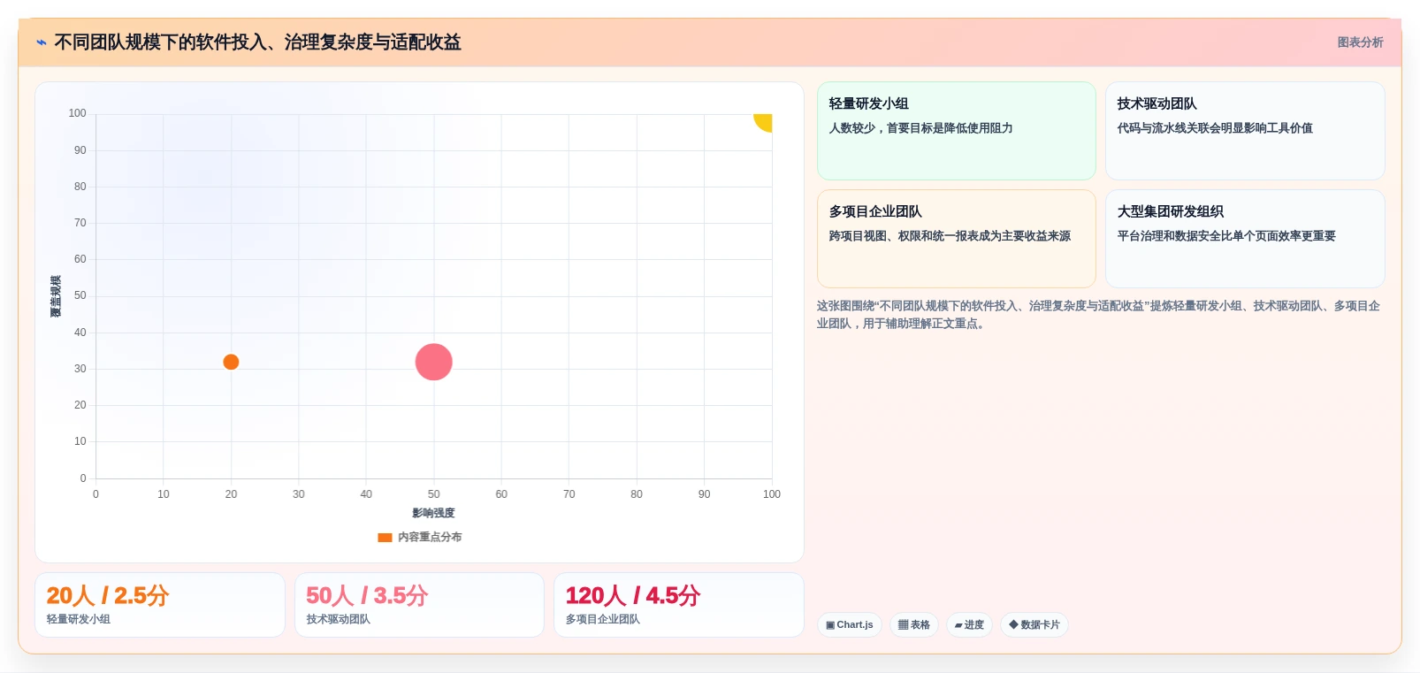The height and width of the screenshot is (673, 1420).
Task: Click the text 人数较少，首要目标是降低使用阻力
Action: click(x=920, y=128)
